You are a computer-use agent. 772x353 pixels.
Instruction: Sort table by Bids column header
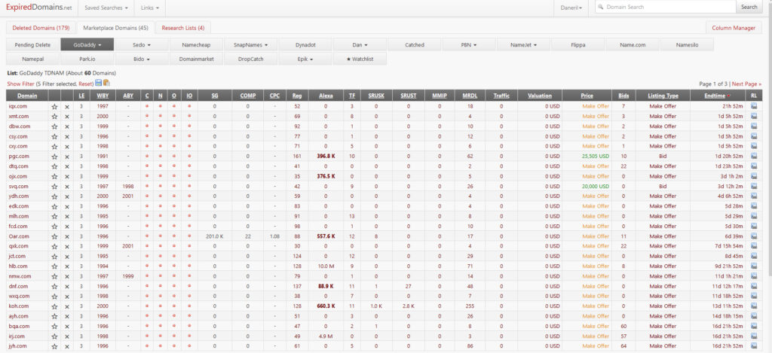(623, 96)
